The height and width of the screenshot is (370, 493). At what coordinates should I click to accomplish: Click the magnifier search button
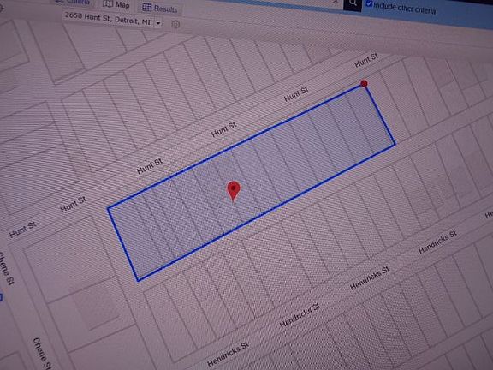(x=353, y=3)
